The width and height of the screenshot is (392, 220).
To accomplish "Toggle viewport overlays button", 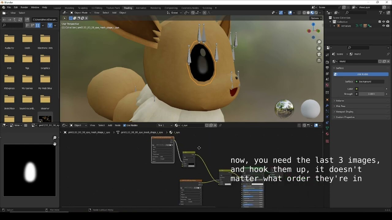I will (x=290, y=13).
